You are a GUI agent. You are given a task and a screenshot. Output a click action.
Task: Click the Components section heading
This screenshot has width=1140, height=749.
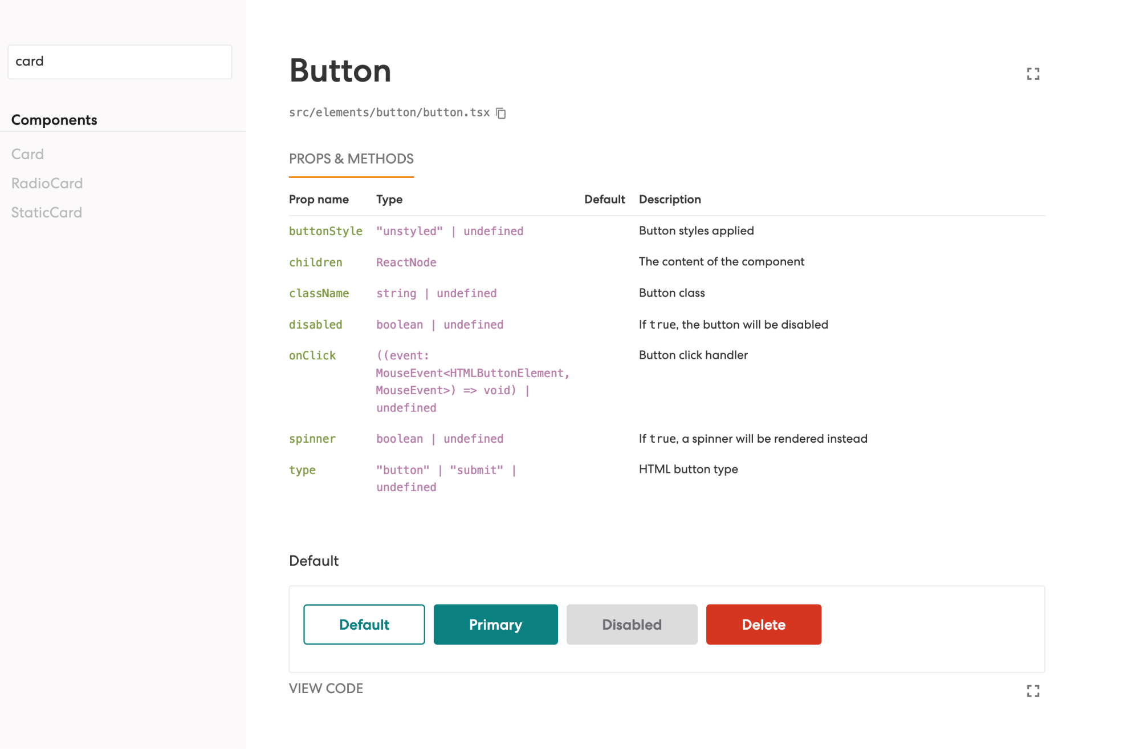(54, 120)
